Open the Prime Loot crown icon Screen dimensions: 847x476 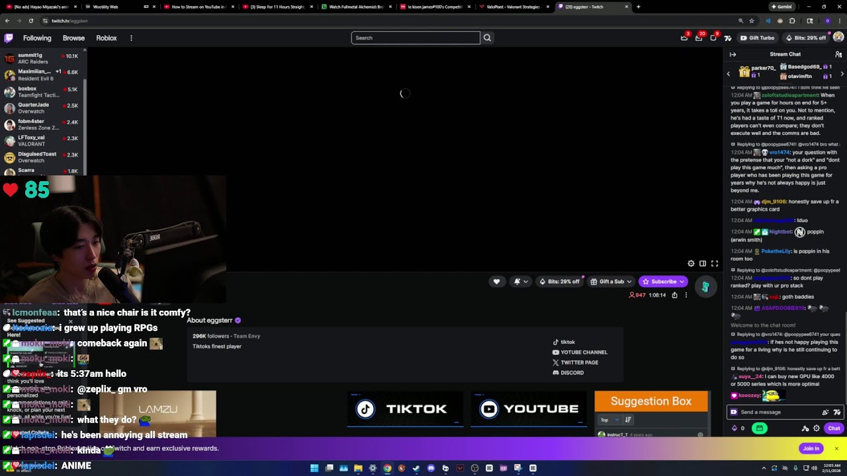pyautogui.click(x=684, y=38)
